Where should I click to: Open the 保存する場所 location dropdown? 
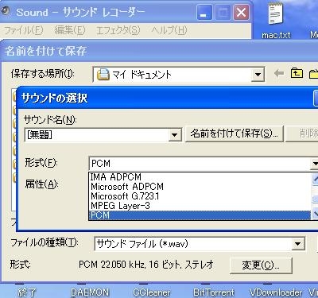[x=258, y=75]
